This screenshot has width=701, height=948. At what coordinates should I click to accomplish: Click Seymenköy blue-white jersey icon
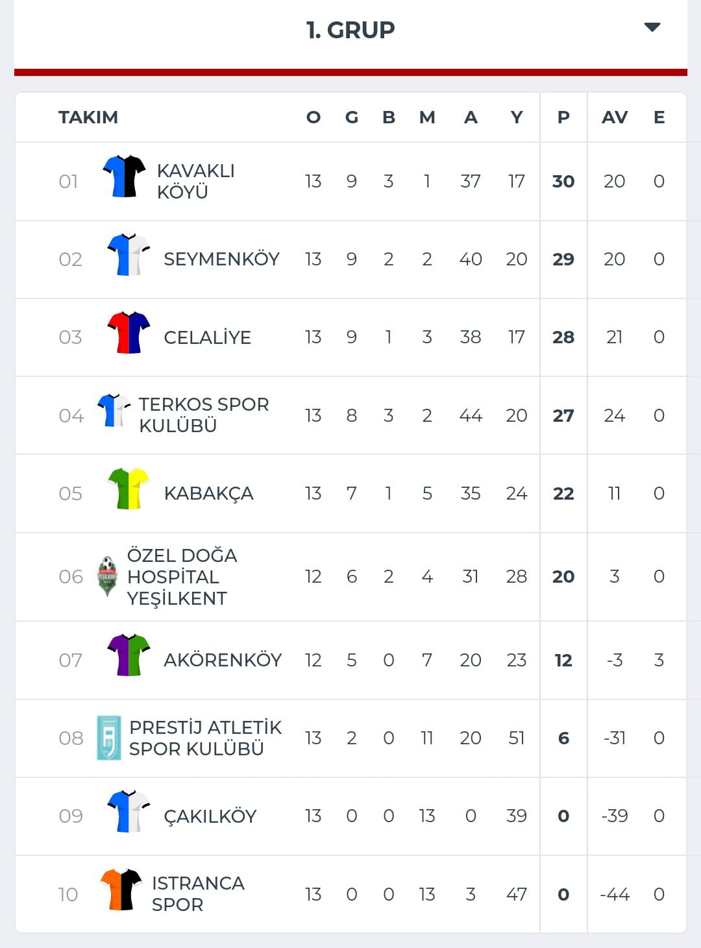(x=129, y=254)
